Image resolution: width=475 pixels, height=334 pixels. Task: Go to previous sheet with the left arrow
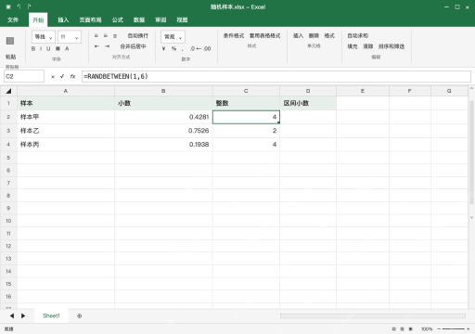[x=12, y=315]
